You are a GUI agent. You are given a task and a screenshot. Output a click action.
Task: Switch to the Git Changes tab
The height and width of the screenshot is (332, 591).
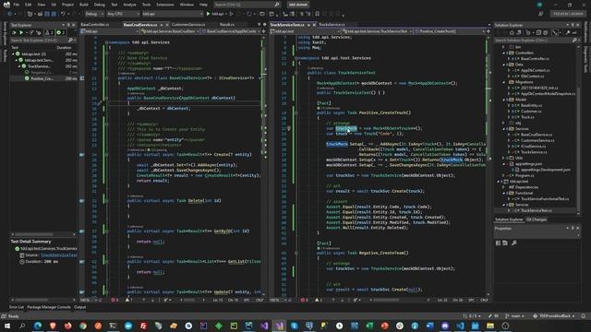(537, 219)
